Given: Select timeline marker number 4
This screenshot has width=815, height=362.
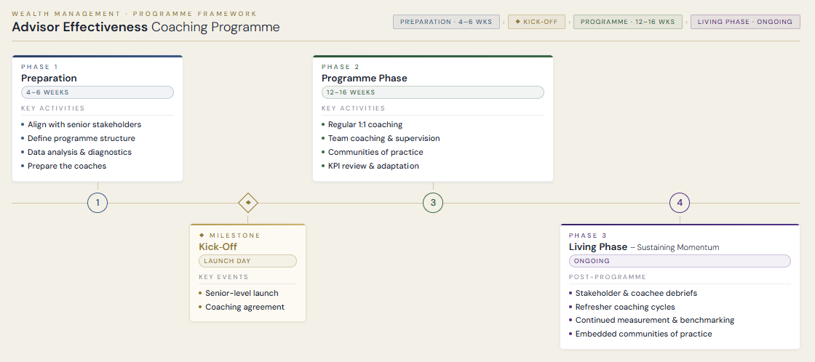Looking at the screenshot, I should [680, 203].
